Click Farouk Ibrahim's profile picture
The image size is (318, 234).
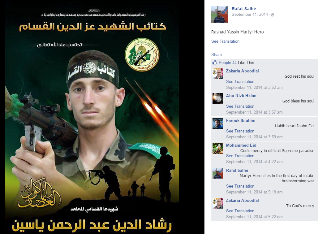[x=218, y=123]
